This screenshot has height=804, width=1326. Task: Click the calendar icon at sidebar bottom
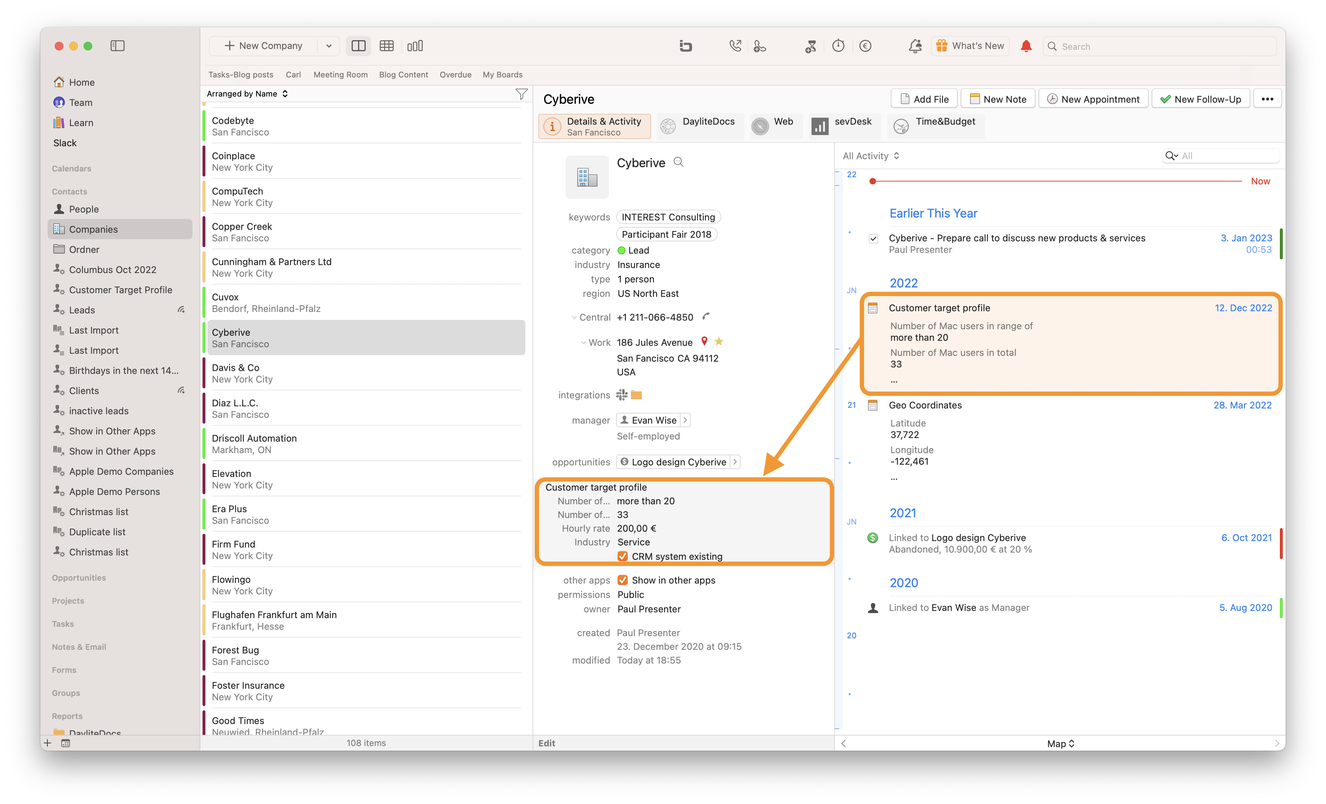pos(66,743)
